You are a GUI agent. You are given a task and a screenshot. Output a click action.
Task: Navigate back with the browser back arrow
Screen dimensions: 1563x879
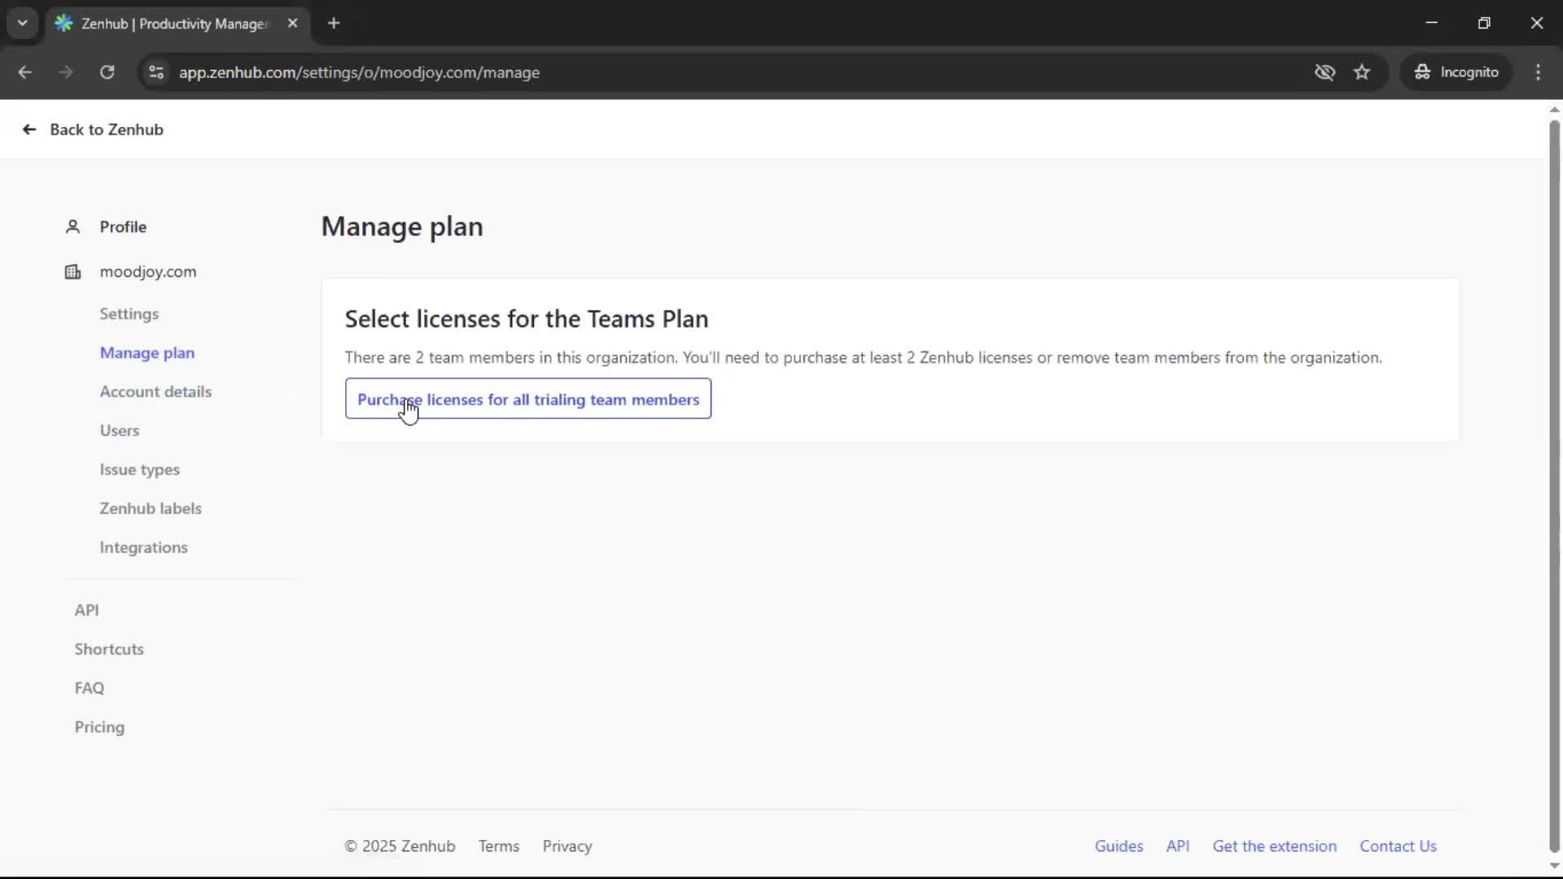[25, 72]
